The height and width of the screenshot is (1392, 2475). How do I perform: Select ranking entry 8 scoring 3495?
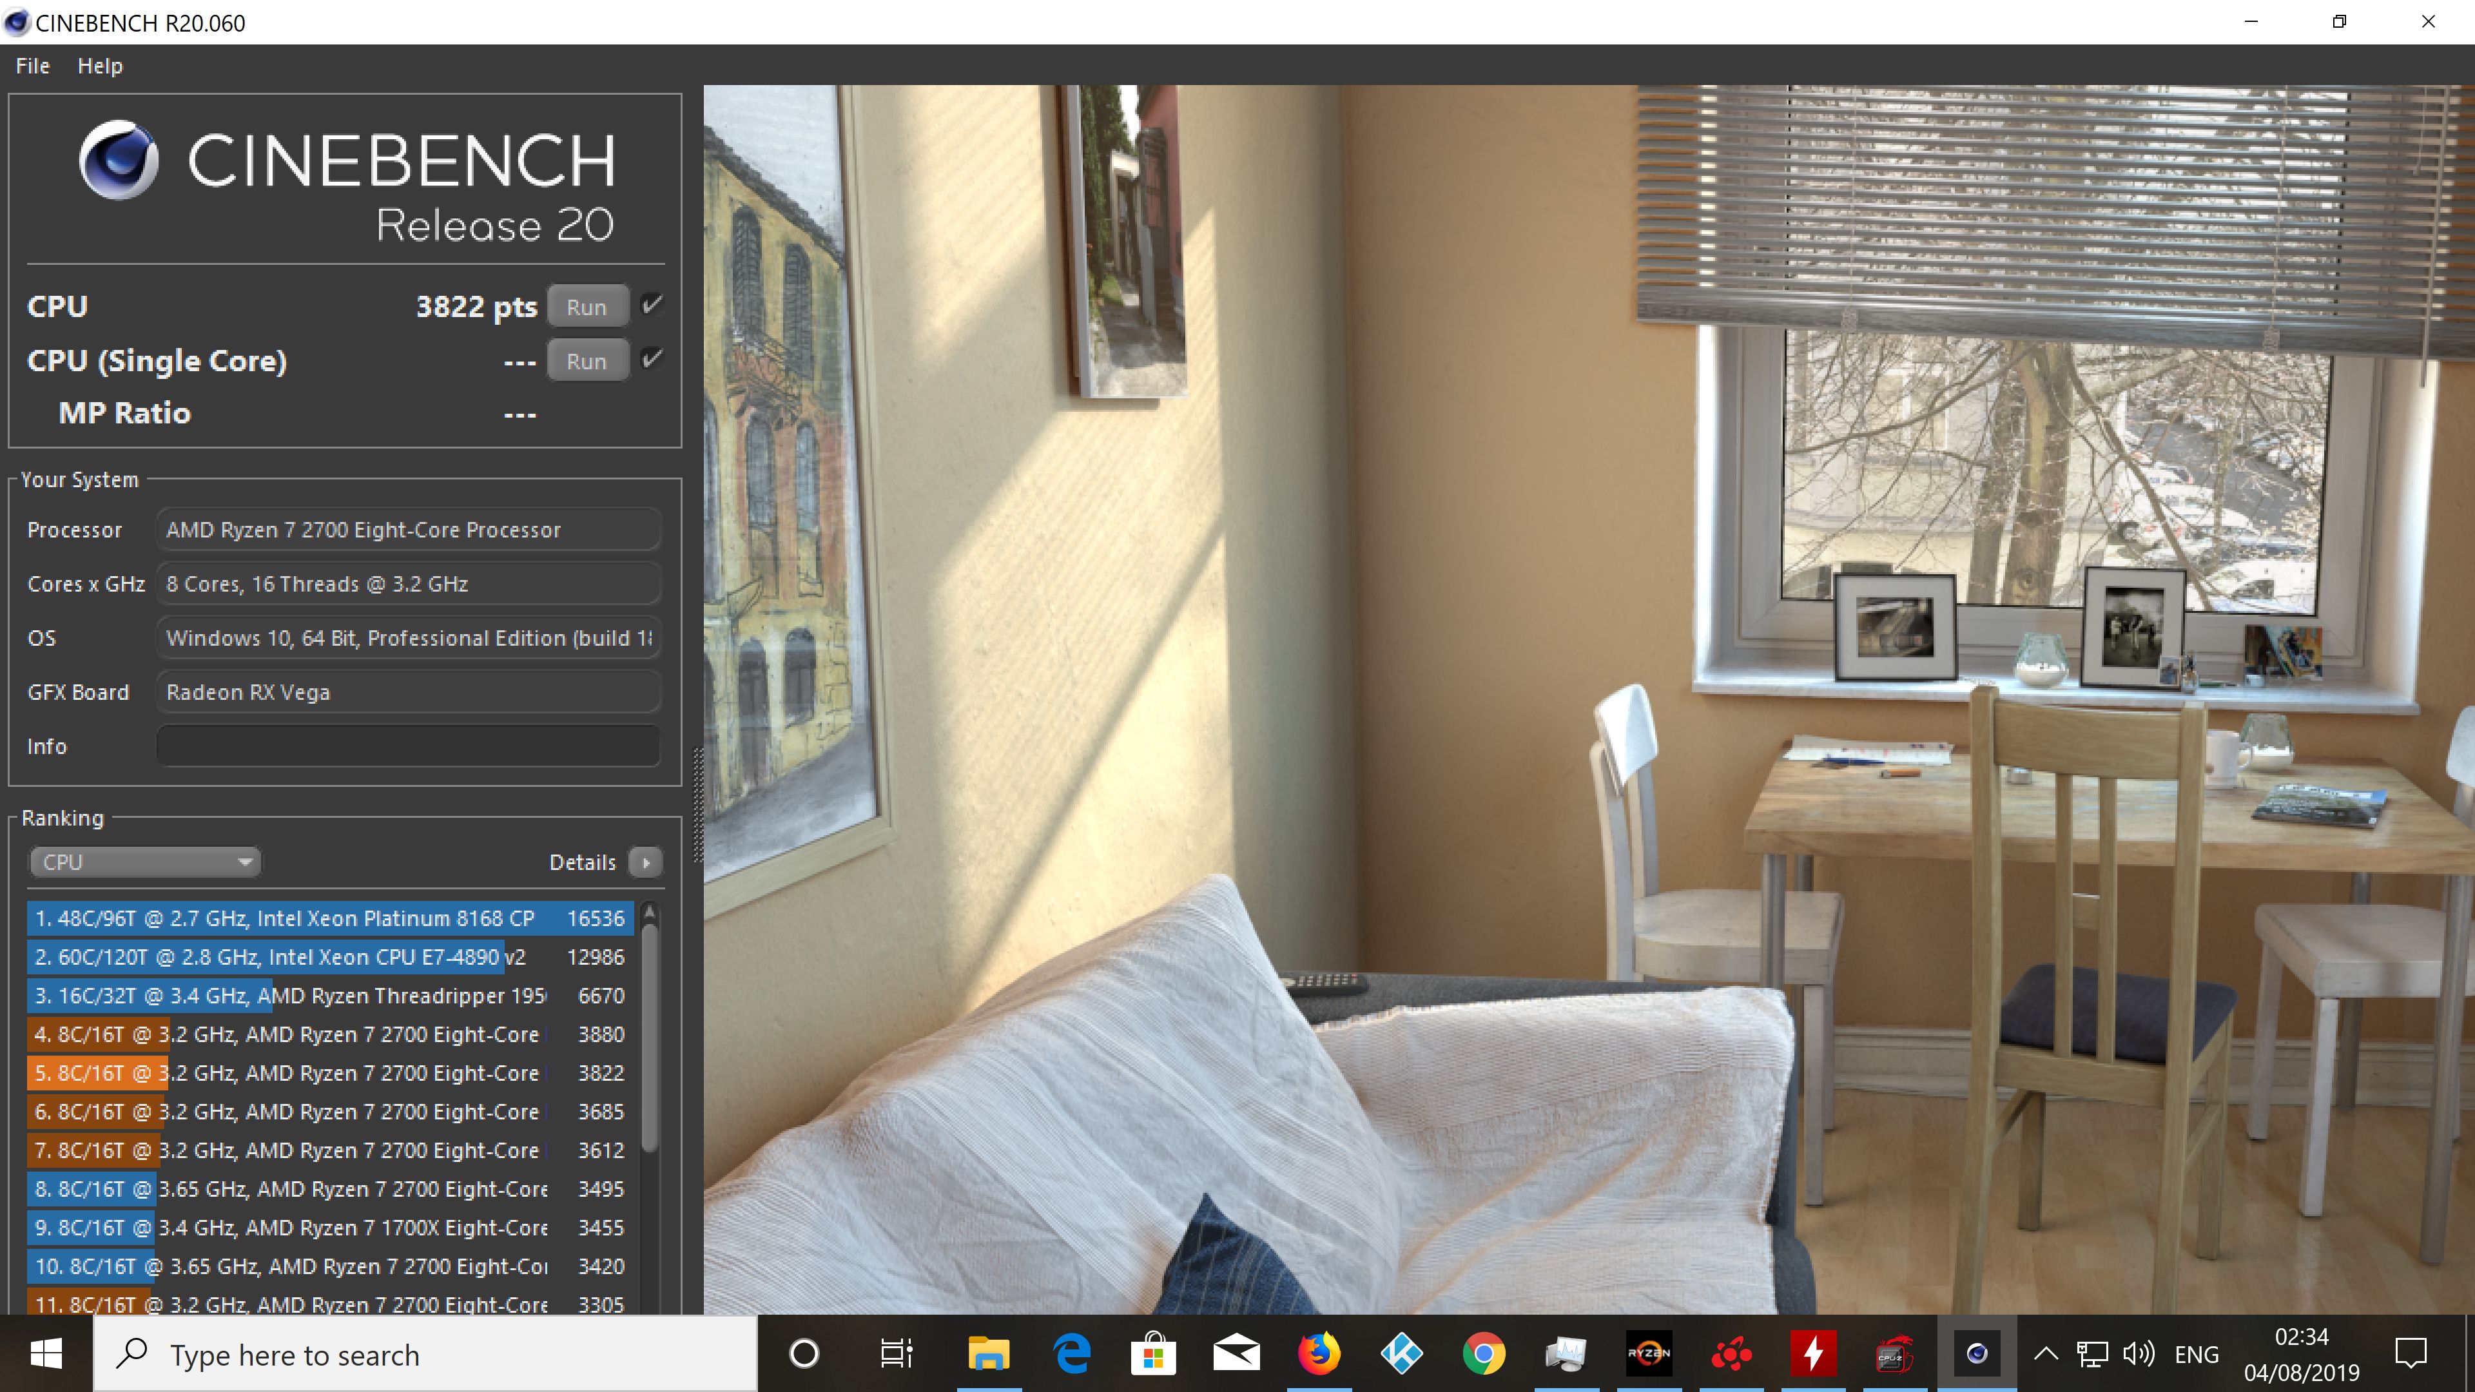[x=331, y=1189]
